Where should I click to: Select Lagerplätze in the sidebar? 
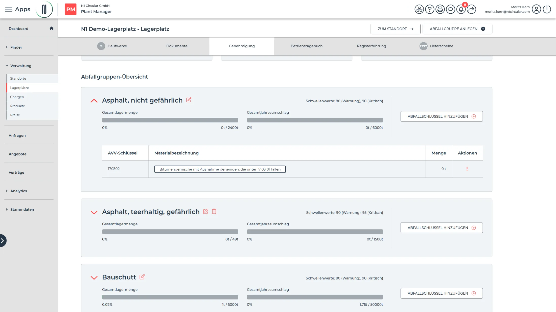pos(19,88)
